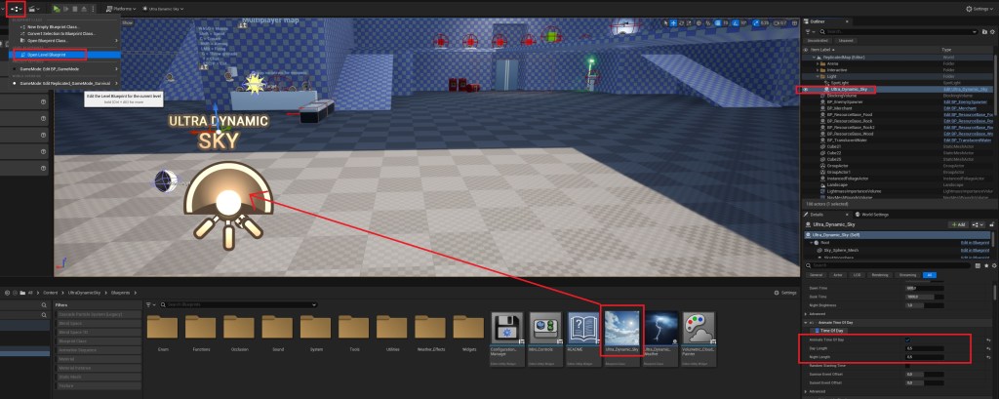Click the Configuration Manager save-disk asset
This screenshot has height=399, width=999.
512,332
